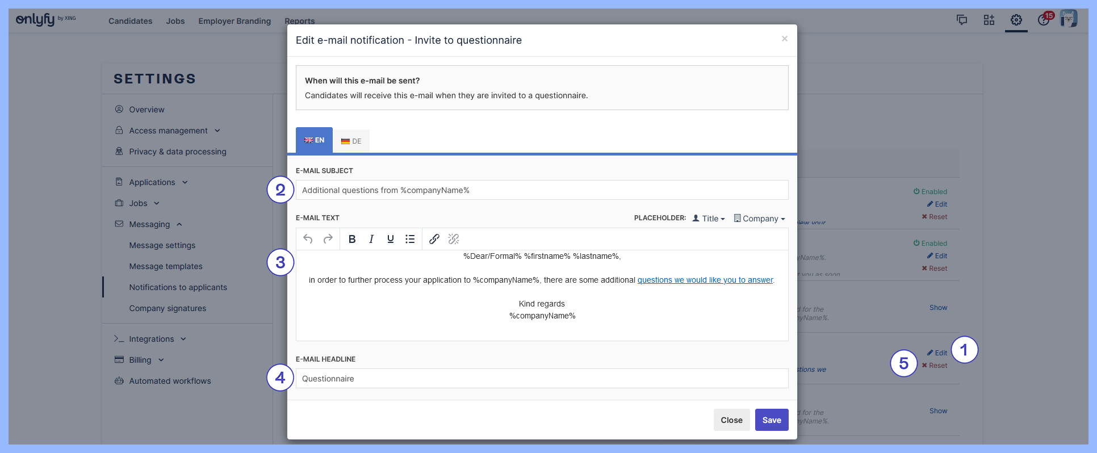The height and width of the screenshot is (453, 1097).
Task: Click the Close button in dialog footer
Action: point(731,420)
